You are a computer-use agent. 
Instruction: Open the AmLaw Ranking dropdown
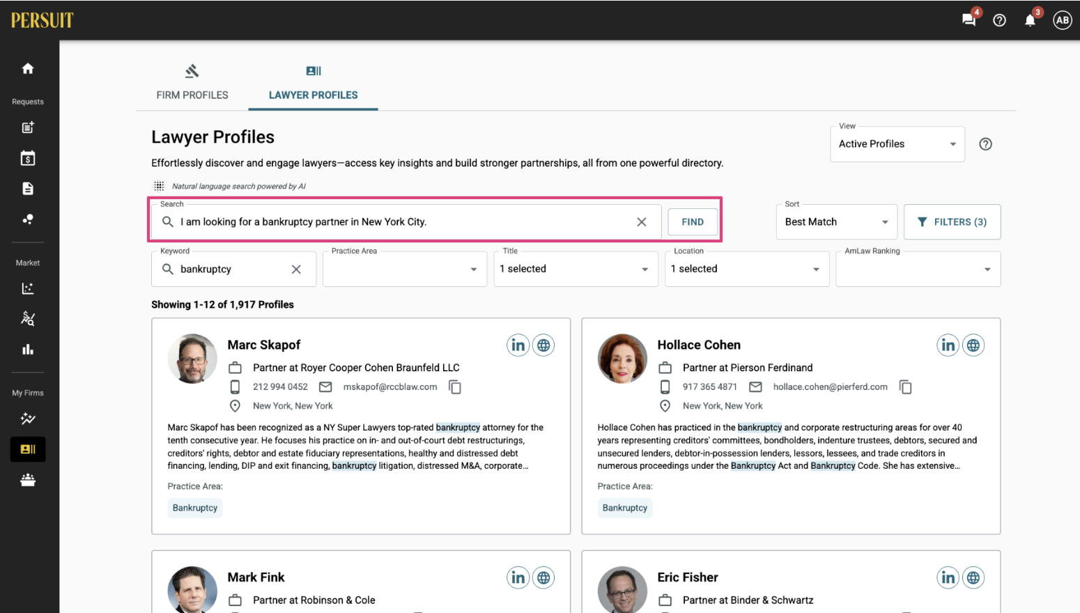[918, 269]
